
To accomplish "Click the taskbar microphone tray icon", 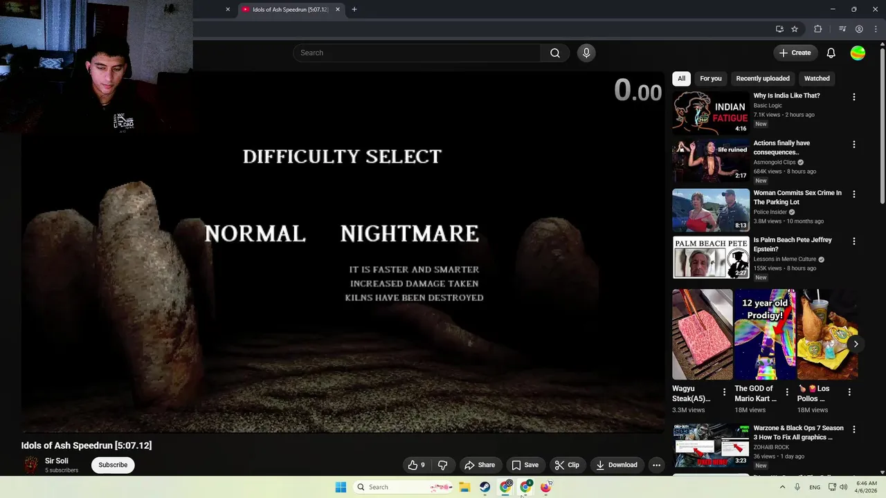I will [x=797, y=487].
